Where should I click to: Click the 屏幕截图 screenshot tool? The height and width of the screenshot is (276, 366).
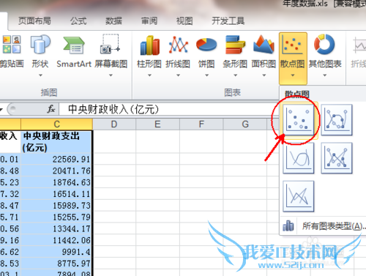click(111, 56)
